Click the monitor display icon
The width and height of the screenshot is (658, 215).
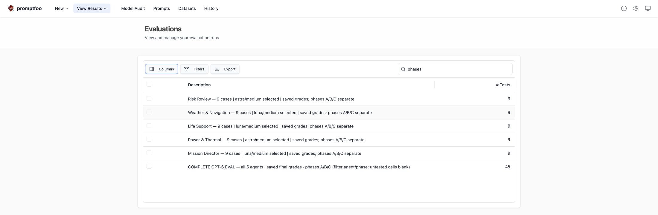click(x=648, y=8)
